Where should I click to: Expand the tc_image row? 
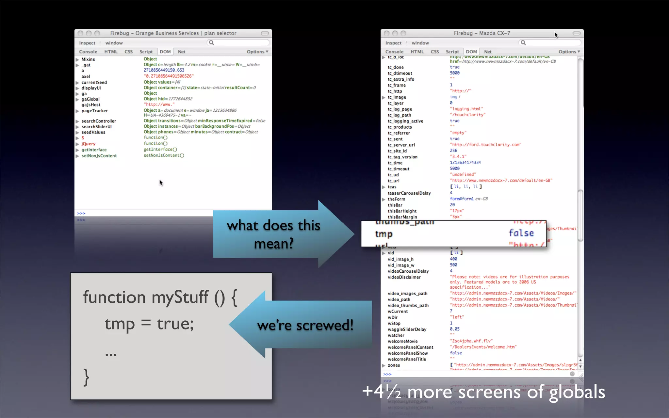(383, 97)
